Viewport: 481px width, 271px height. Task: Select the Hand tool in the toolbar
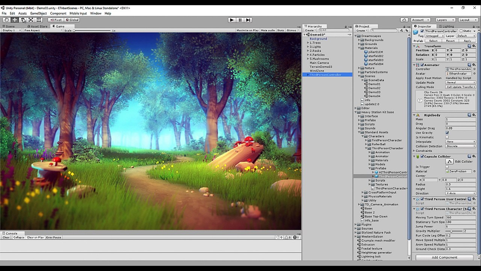(x=6, y=20)
